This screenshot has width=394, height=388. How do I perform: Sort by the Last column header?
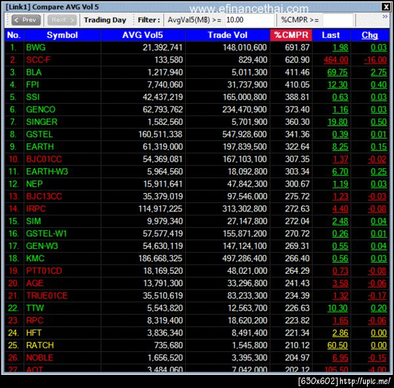[331, 35]
